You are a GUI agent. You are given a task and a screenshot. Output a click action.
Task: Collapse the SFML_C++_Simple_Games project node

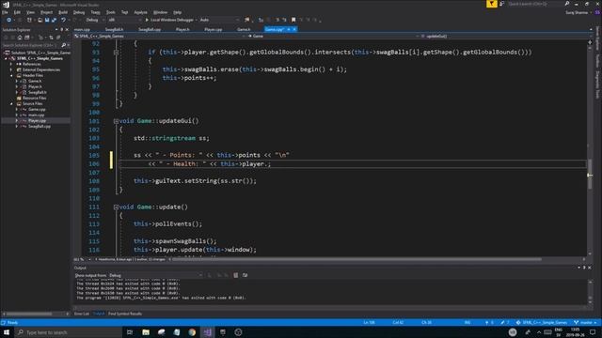pyautogui.click(x=6, y=58)
